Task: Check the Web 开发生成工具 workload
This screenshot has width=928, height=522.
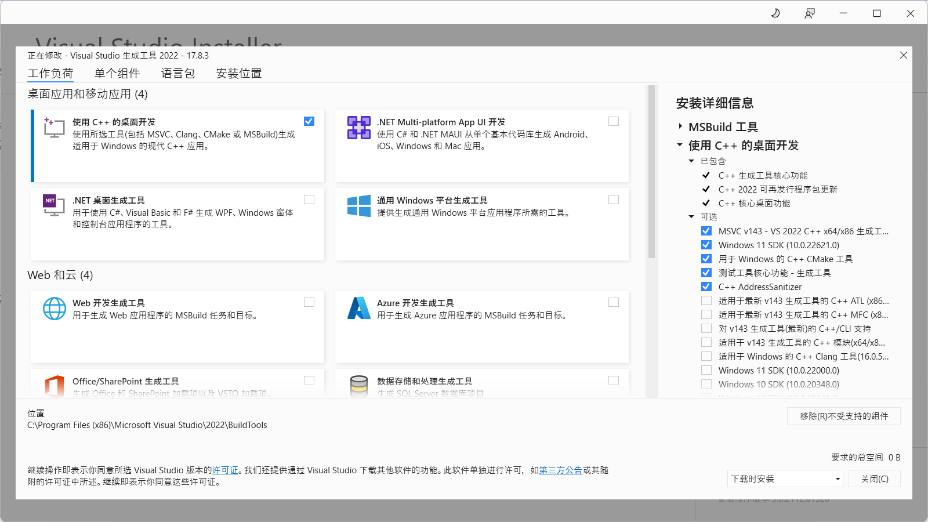Action: pyautogui.click(x=309, y=302)
